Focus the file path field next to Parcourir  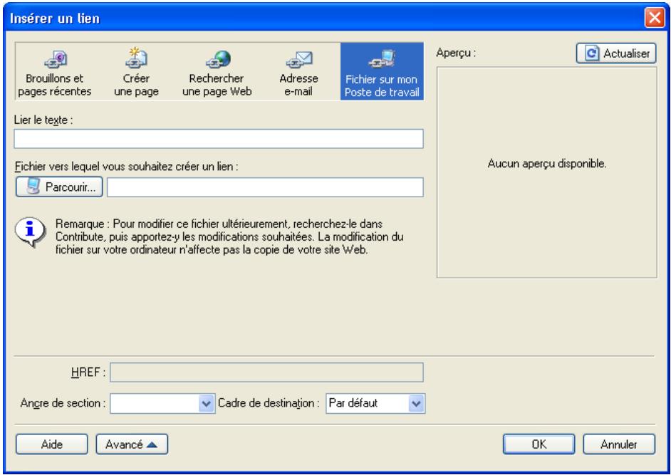pyautogui.click(x=265, y=187)
